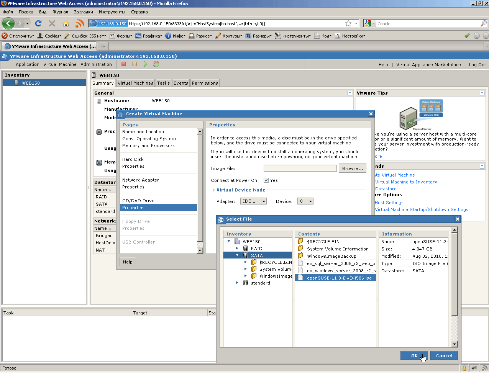Open the new browser tab button

[103, 46]
